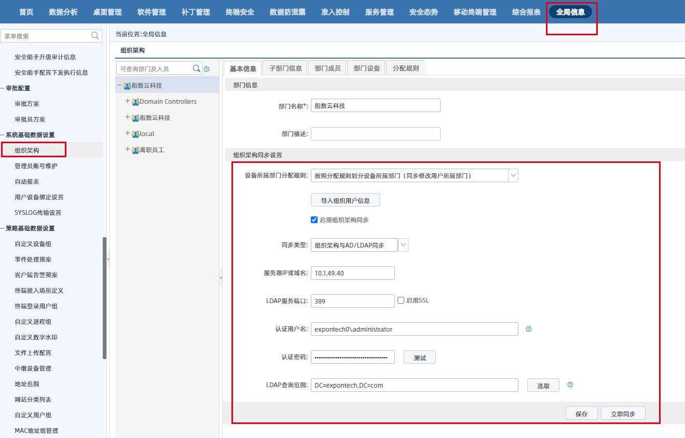Click the sidebar vertical scrollbar

coord(105,298)
